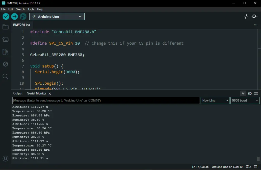Start Debugging with the play-bug icon
The width and height of the screenshot is (261, 170).
[x=23, y=17]
